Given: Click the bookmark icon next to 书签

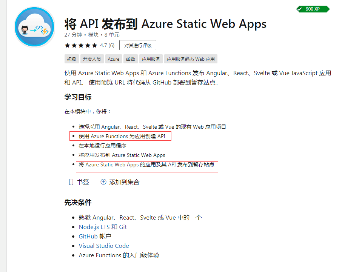Looking at the screenshot, I should pos(71,182).
